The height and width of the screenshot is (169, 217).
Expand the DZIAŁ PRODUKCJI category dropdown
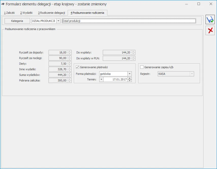point(58,21)
